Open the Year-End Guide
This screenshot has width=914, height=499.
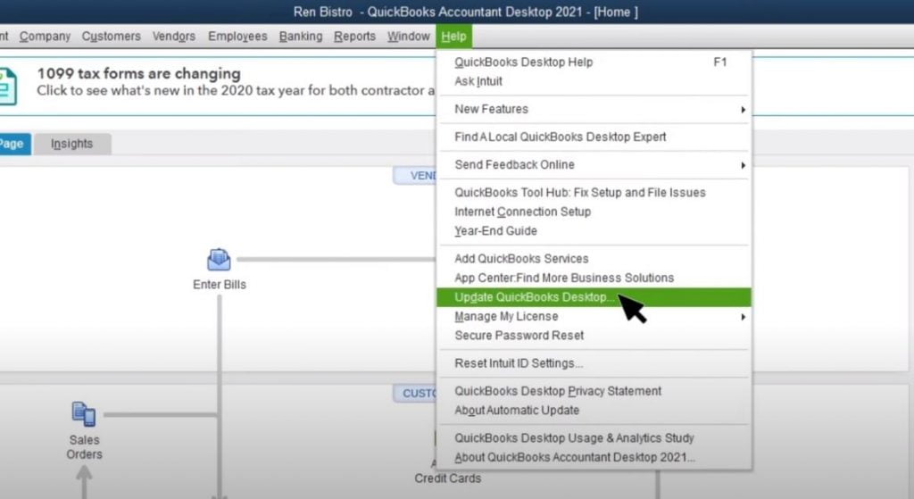point(594,231)
